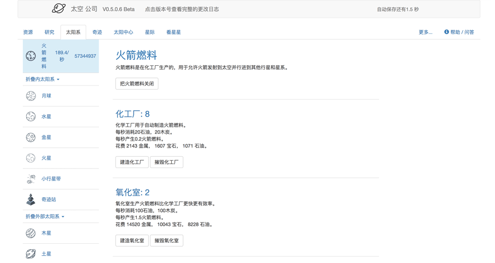Click the 点击版本号查看完整的更改日志 hint text
Screen dimensions: 495x263
pos(182,9)
